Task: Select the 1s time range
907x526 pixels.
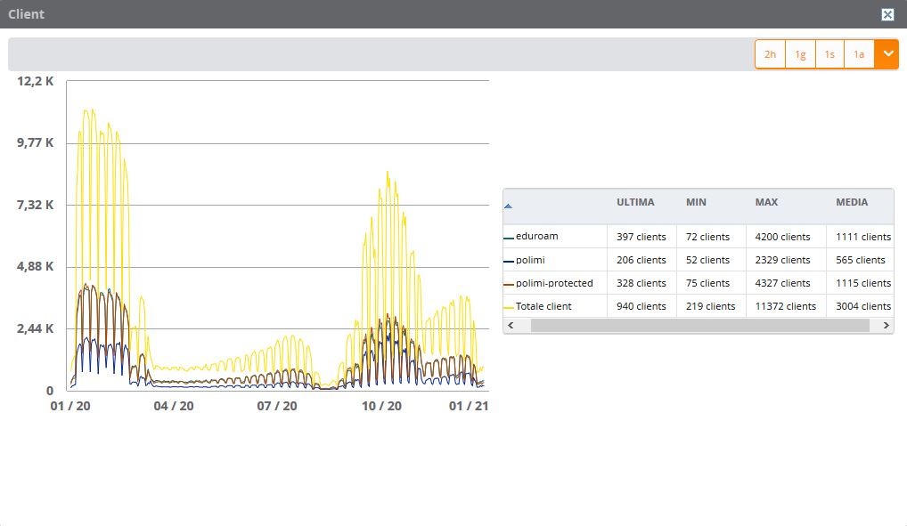Action: click(829, 54)
